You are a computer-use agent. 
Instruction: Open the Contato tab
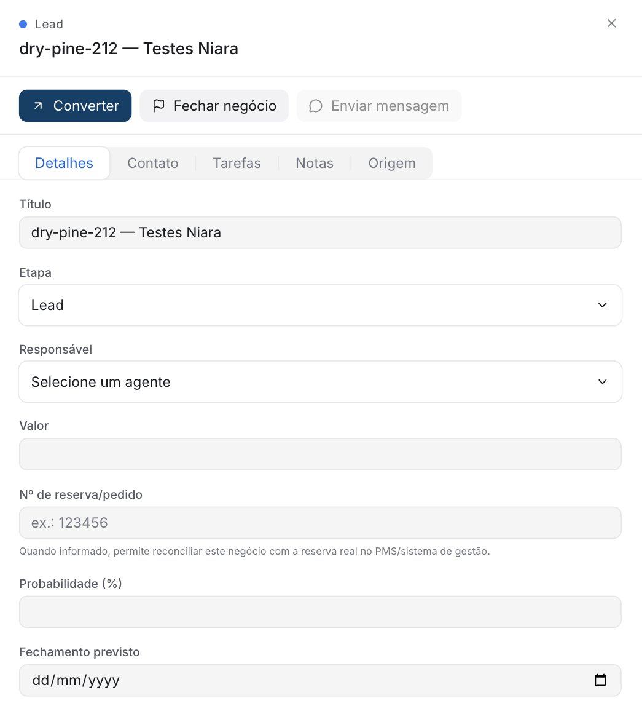(x=152, y=163)
